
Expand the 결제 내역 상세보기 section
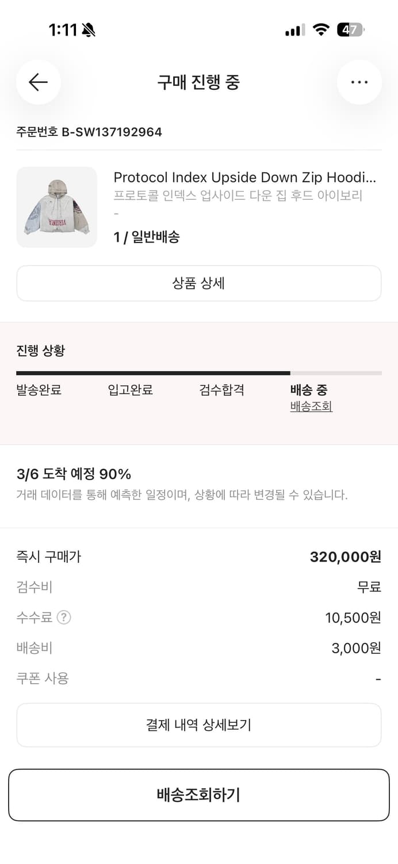(199, 725)
